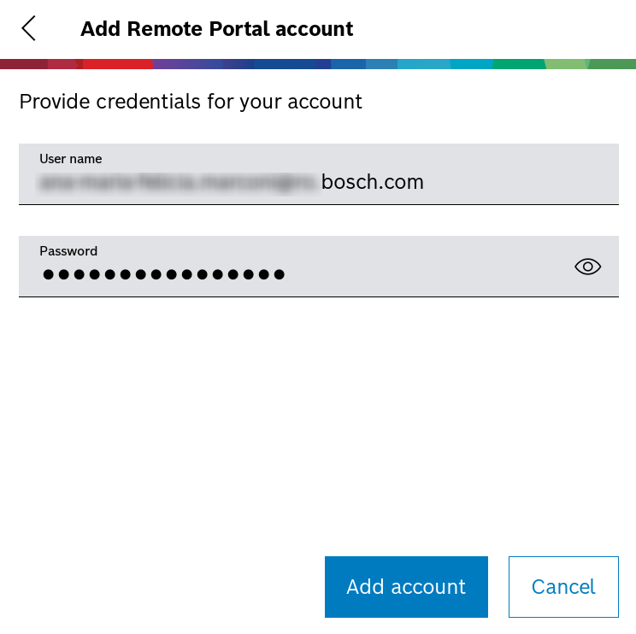Click the User name field label
The image size is (636, 634).
click(71, 159)
